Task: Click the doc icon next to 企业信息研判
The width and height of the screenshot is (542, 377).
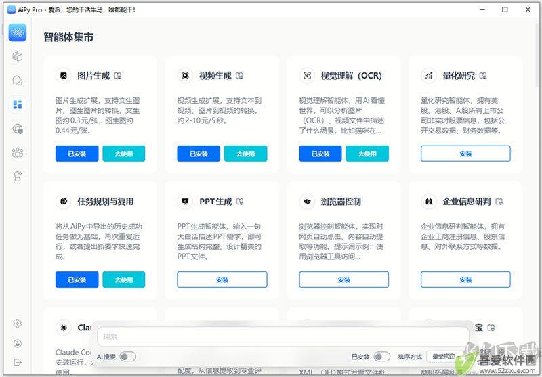Action: pyautogui.click(x=499, y=202)
